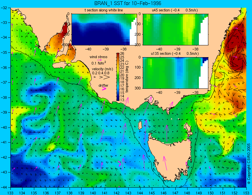The height and width of the screenshot is (195, 252).
Task: Click the 'velocity (m/s)' legend label
Action: point(102,69)
